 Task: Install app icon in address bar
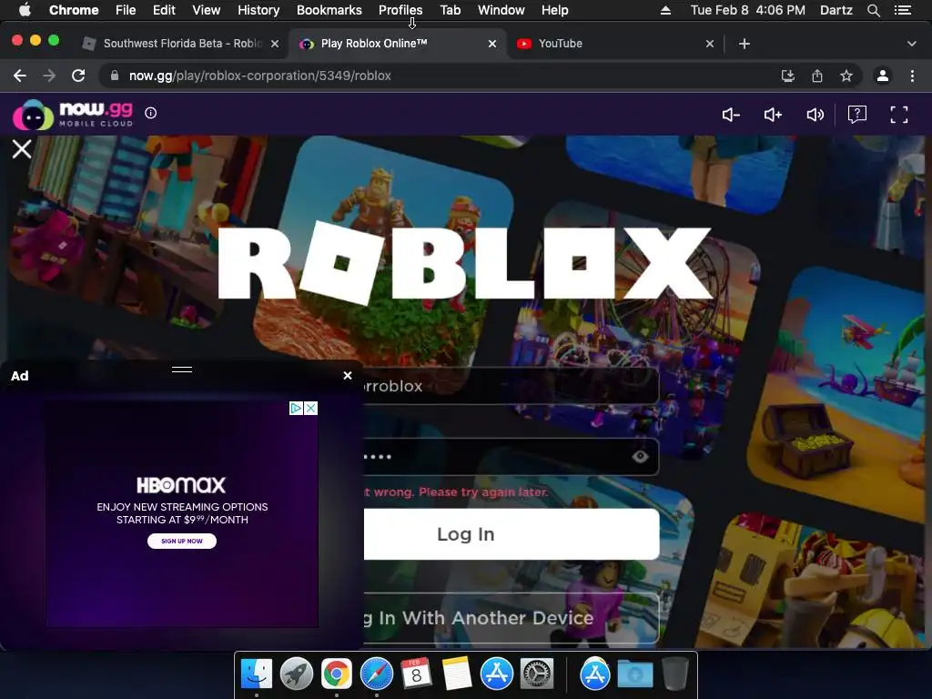coord(788,76)
